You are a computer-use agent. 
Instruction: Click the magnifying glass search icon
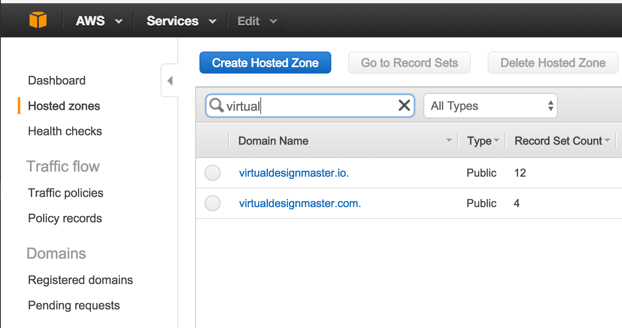(216, 105)
